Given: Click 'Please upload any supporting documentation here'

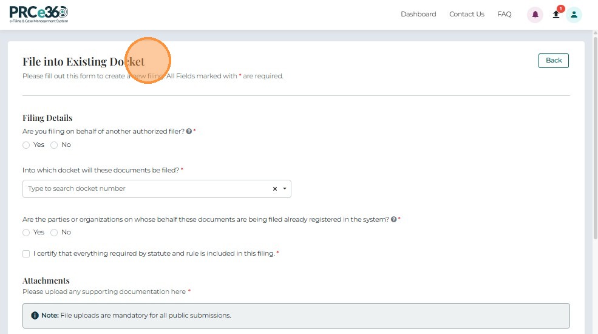Looking at the screenshot, I should (104, 291).
